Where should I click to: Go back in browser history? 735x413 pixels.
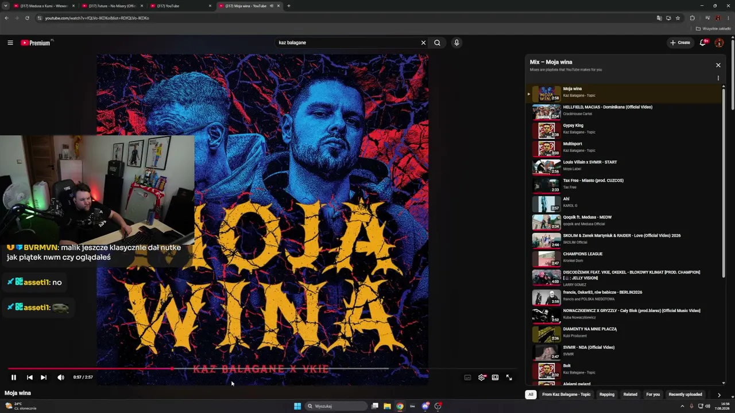(x=6, y=18)
